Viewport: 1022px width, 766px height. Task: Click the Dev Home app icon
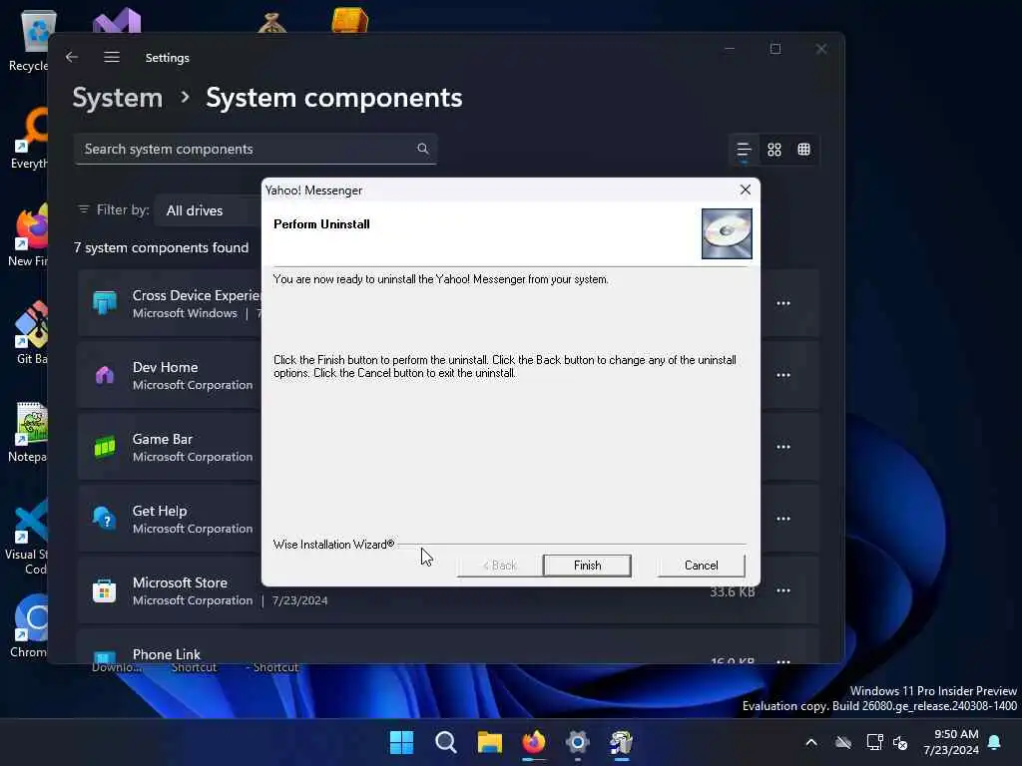pos(104,375)
